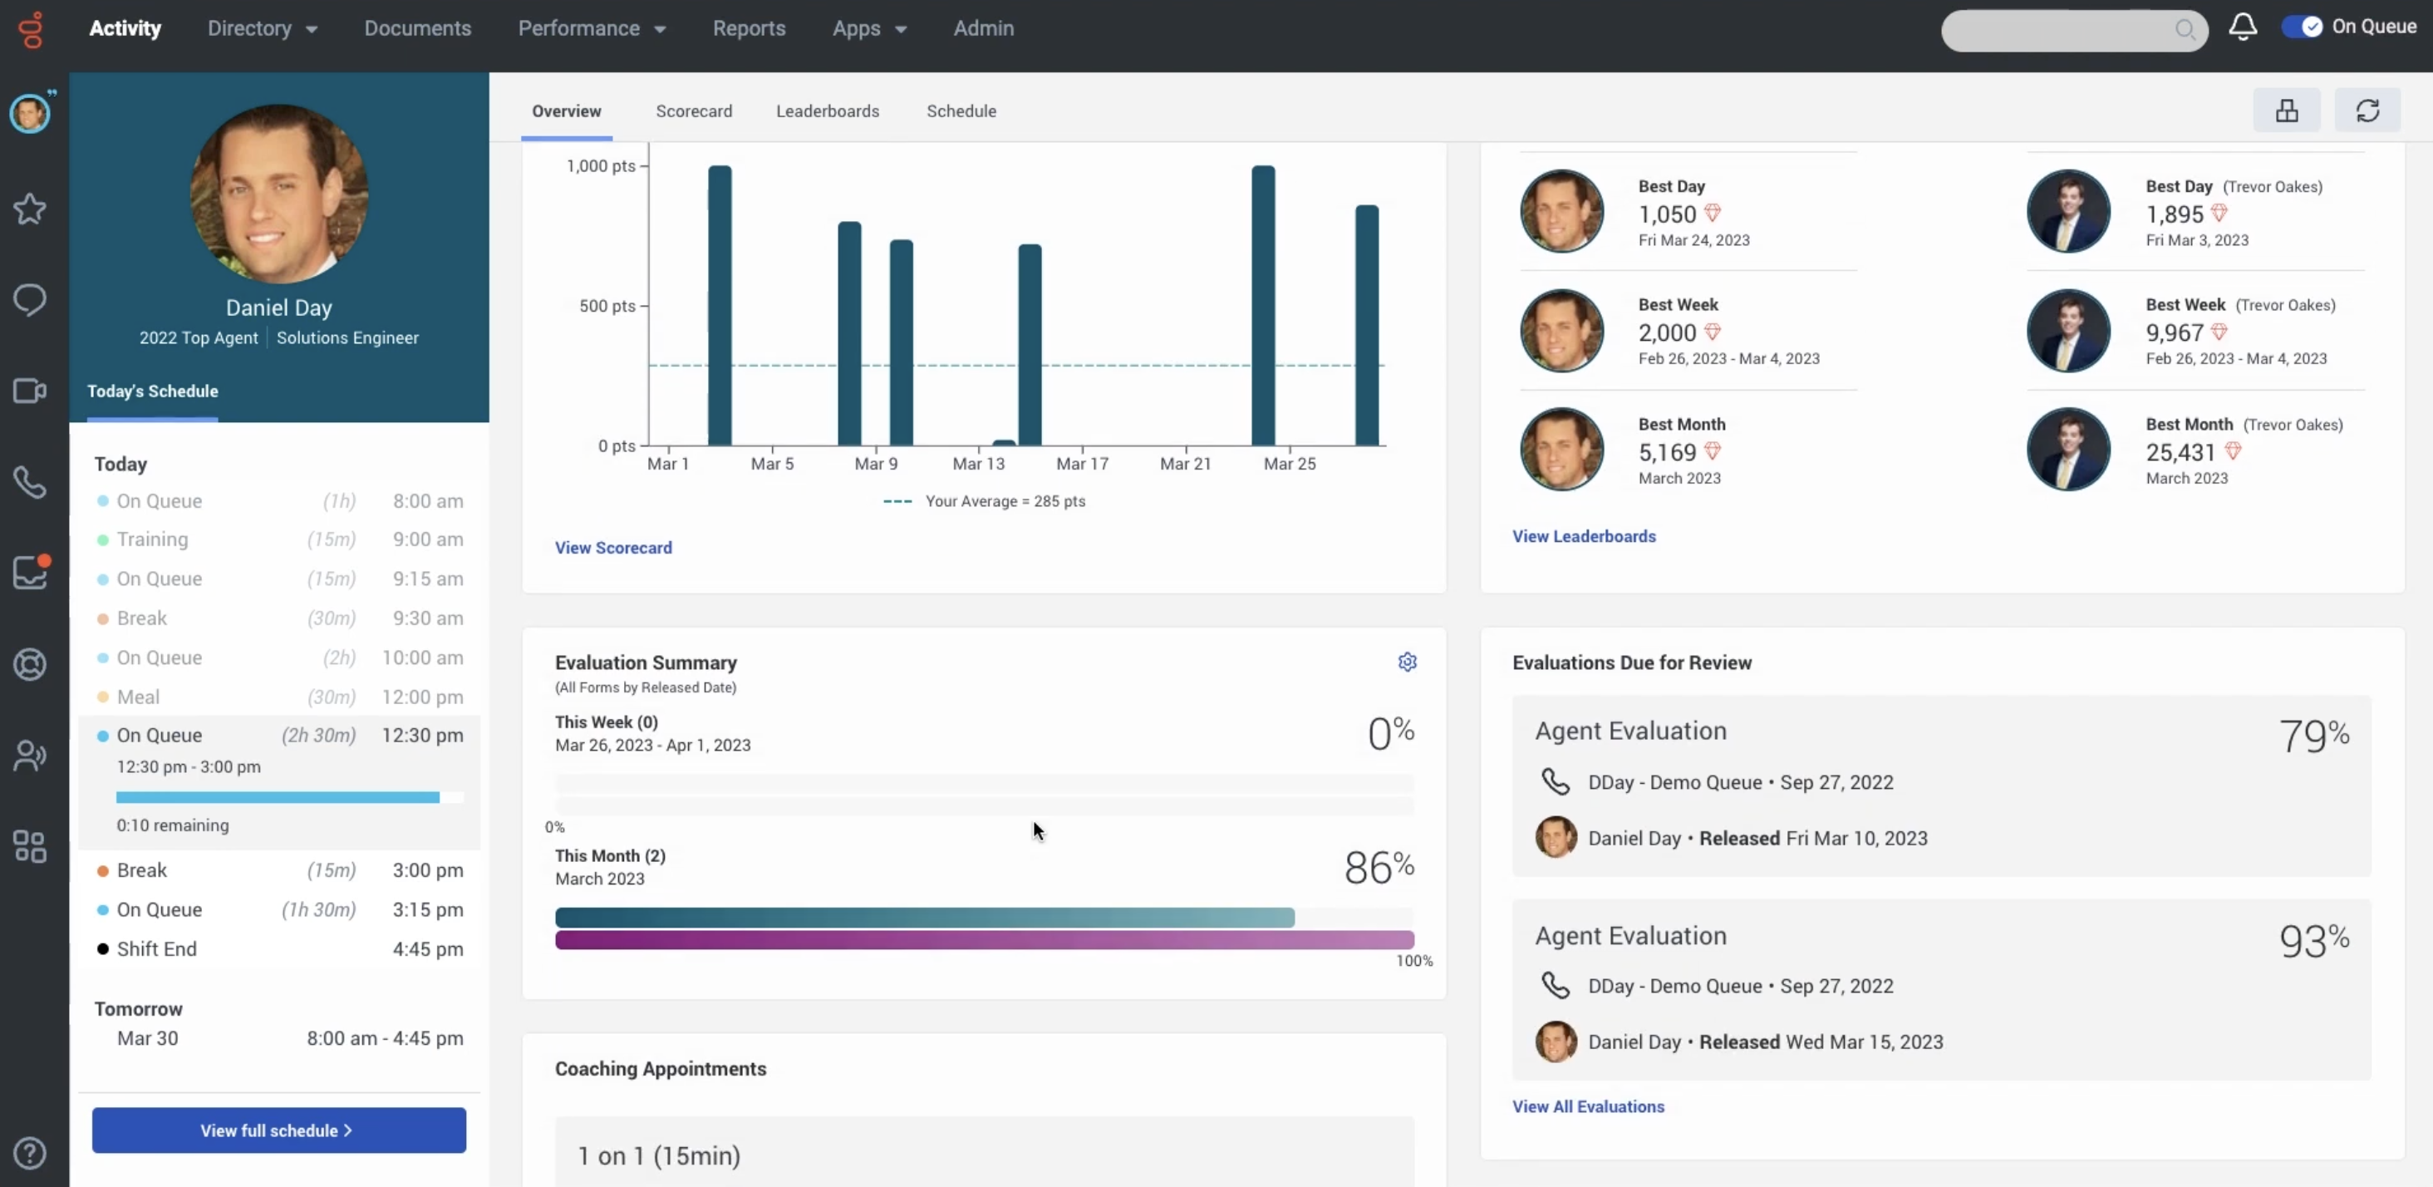The height and width of the screenshot is (1187, 2433).
Task: Click the notifications bell icon
Action: click(x=2242, y=27)
